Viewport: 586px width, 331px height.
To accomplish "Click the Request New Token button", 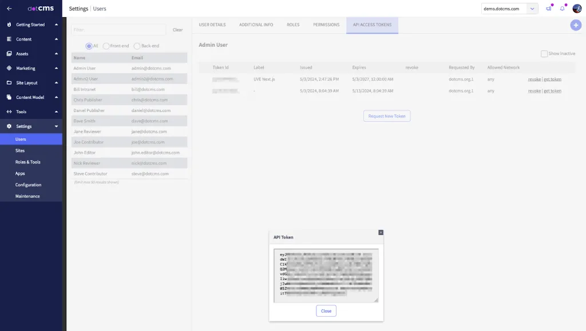I will click(x=387, y=116).
